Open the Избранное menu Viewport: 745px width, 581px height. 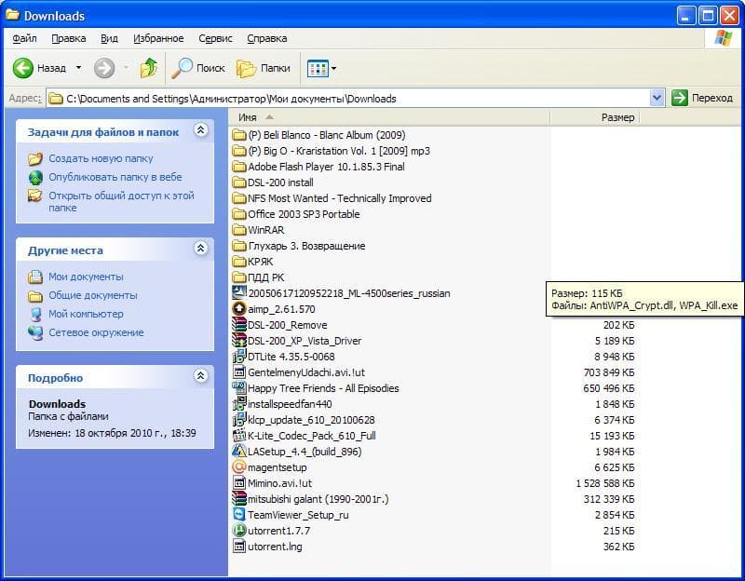[158, 38]
